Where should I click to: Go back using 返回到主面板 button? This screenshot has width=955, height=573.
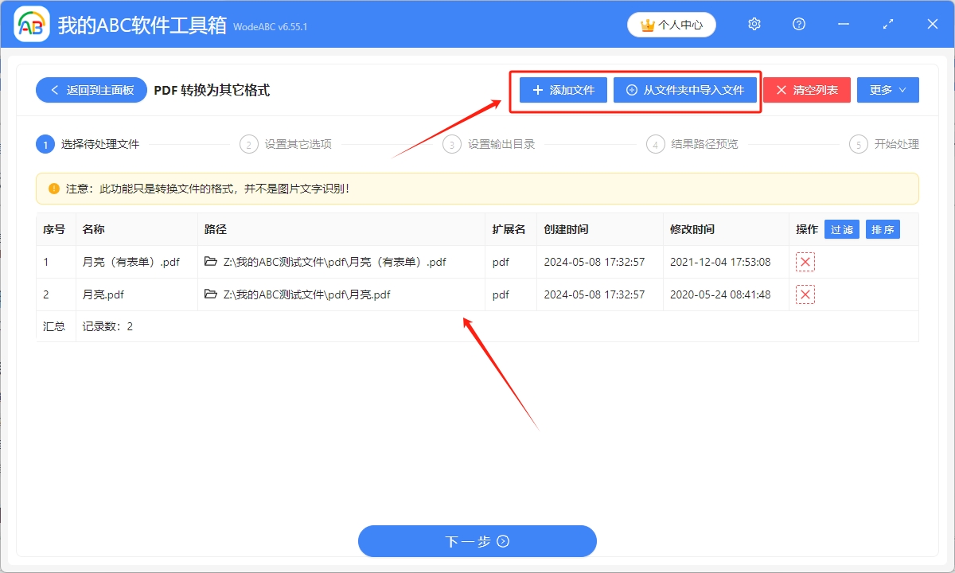(x=91, y=90)
